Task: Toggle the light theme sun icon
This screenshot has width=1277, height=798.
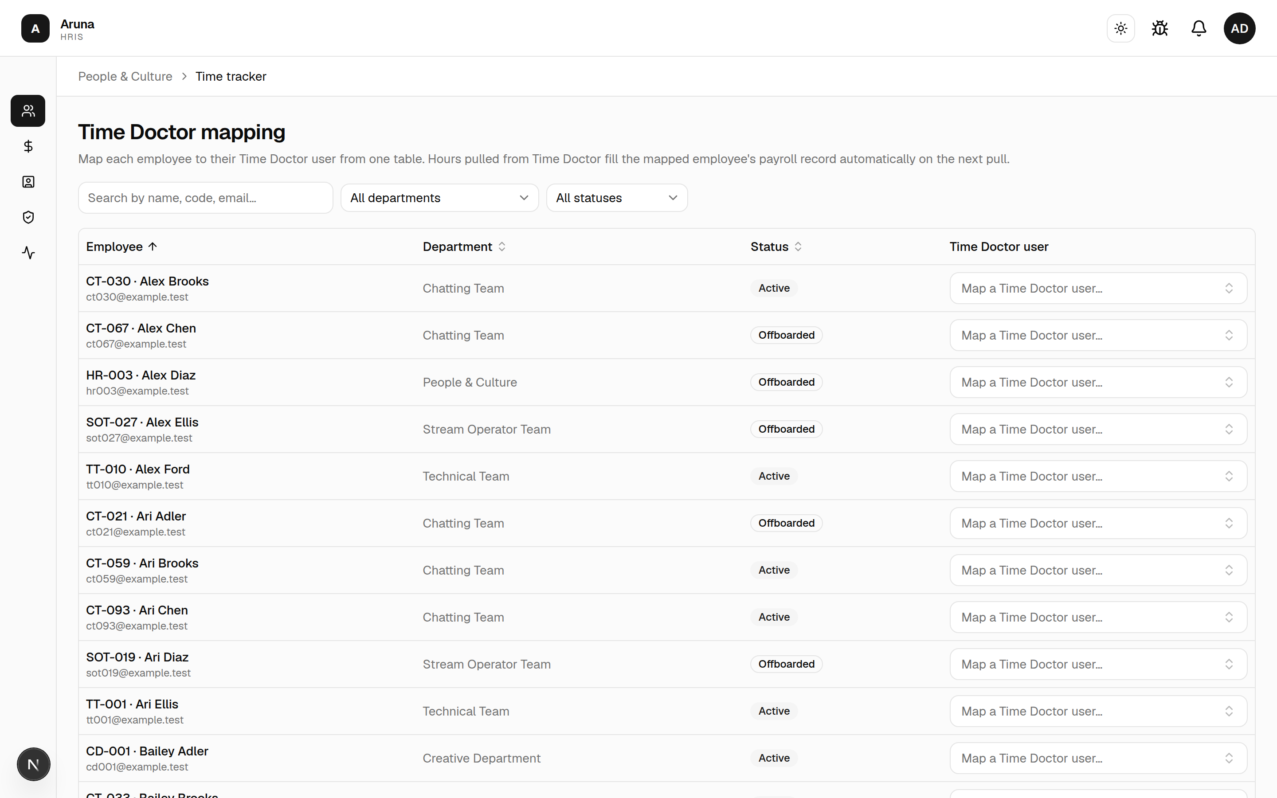Action: click(1121, 28)
